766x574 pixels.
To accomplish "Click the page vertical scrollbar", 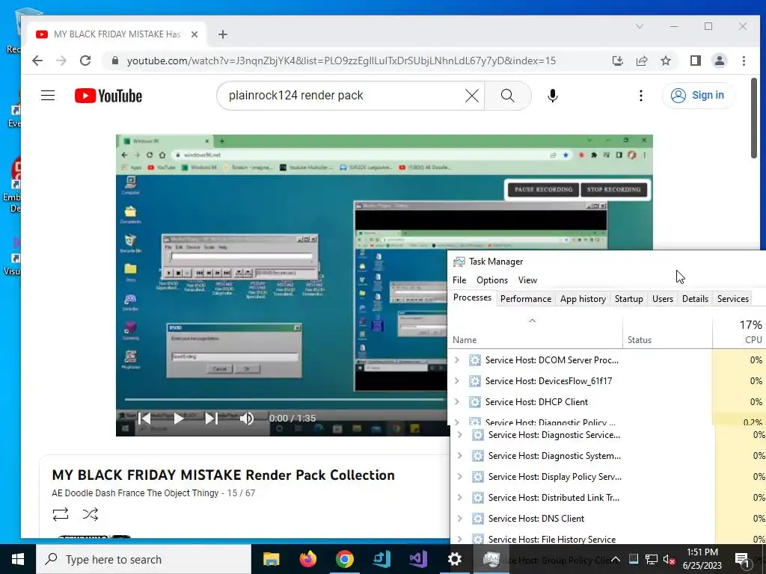I will coord(754,119).
